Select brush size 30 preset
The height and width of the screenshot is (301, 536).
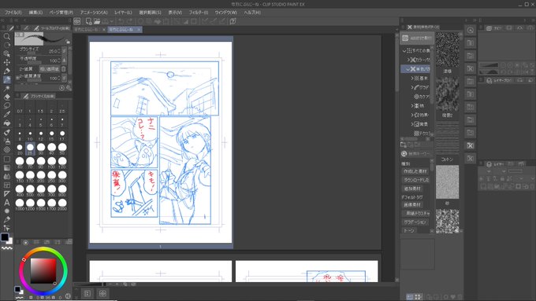(x=41, y=148)
